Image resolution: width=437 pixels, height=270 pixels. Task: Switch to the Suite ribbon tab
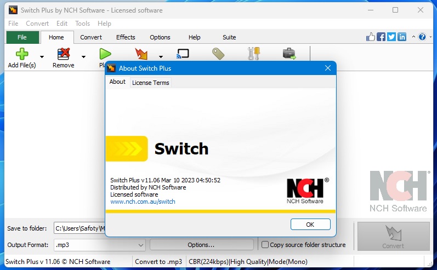pyautogui.click(x=229, y=37)
